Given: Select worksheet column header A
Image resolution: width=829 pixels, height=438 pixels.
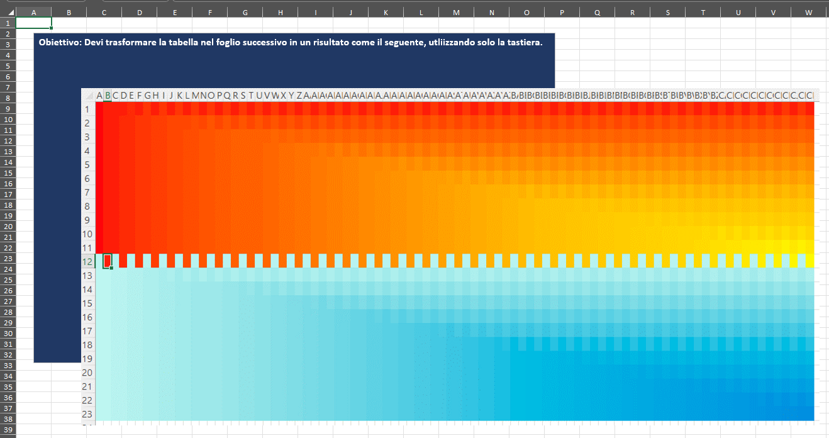Looking at the screenshot, I should coord(33,13).
